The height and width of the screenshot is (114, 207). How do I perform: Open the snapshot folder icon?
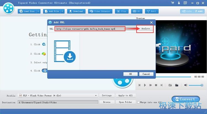177,85
